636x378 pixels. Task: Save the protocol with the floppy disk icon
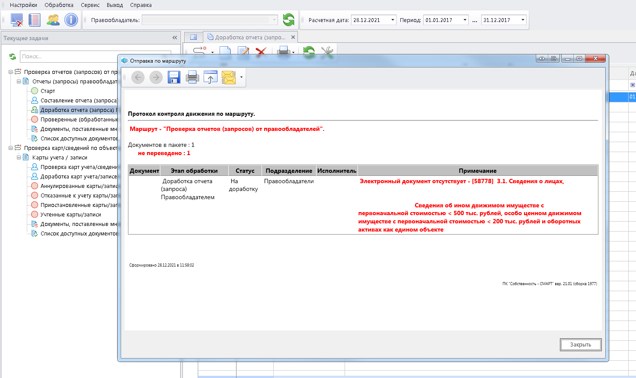[x=174, y=77]
